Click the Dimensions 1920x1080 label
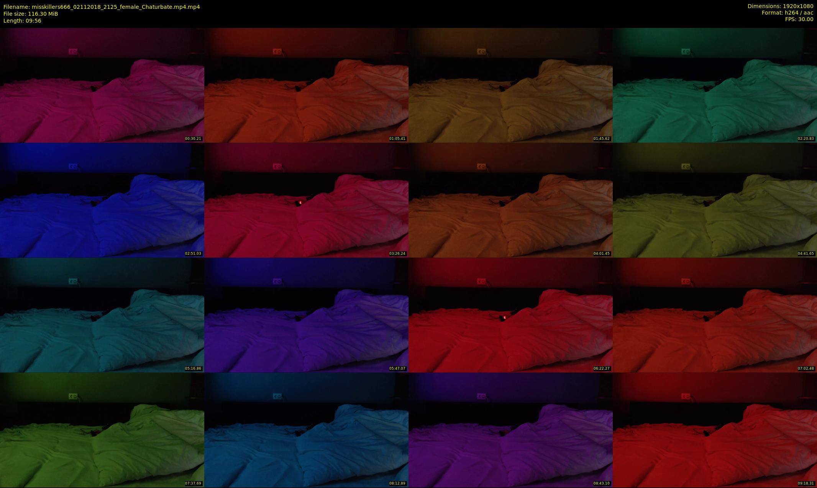Image resolution: width=817 pixels, height=488 pixels. coord(780,6)
